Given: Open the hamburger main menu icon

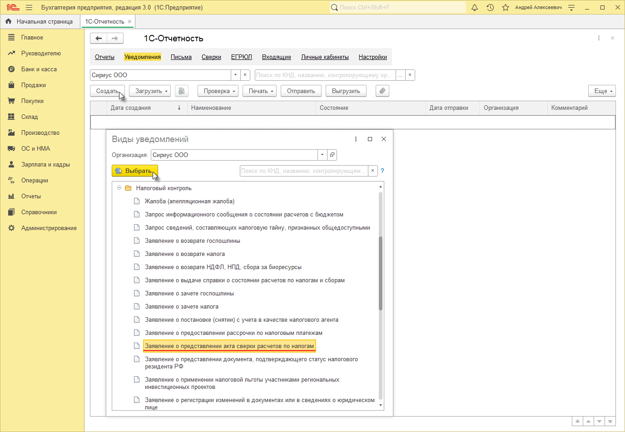Looking at the screenshot, I should point(29,8).
